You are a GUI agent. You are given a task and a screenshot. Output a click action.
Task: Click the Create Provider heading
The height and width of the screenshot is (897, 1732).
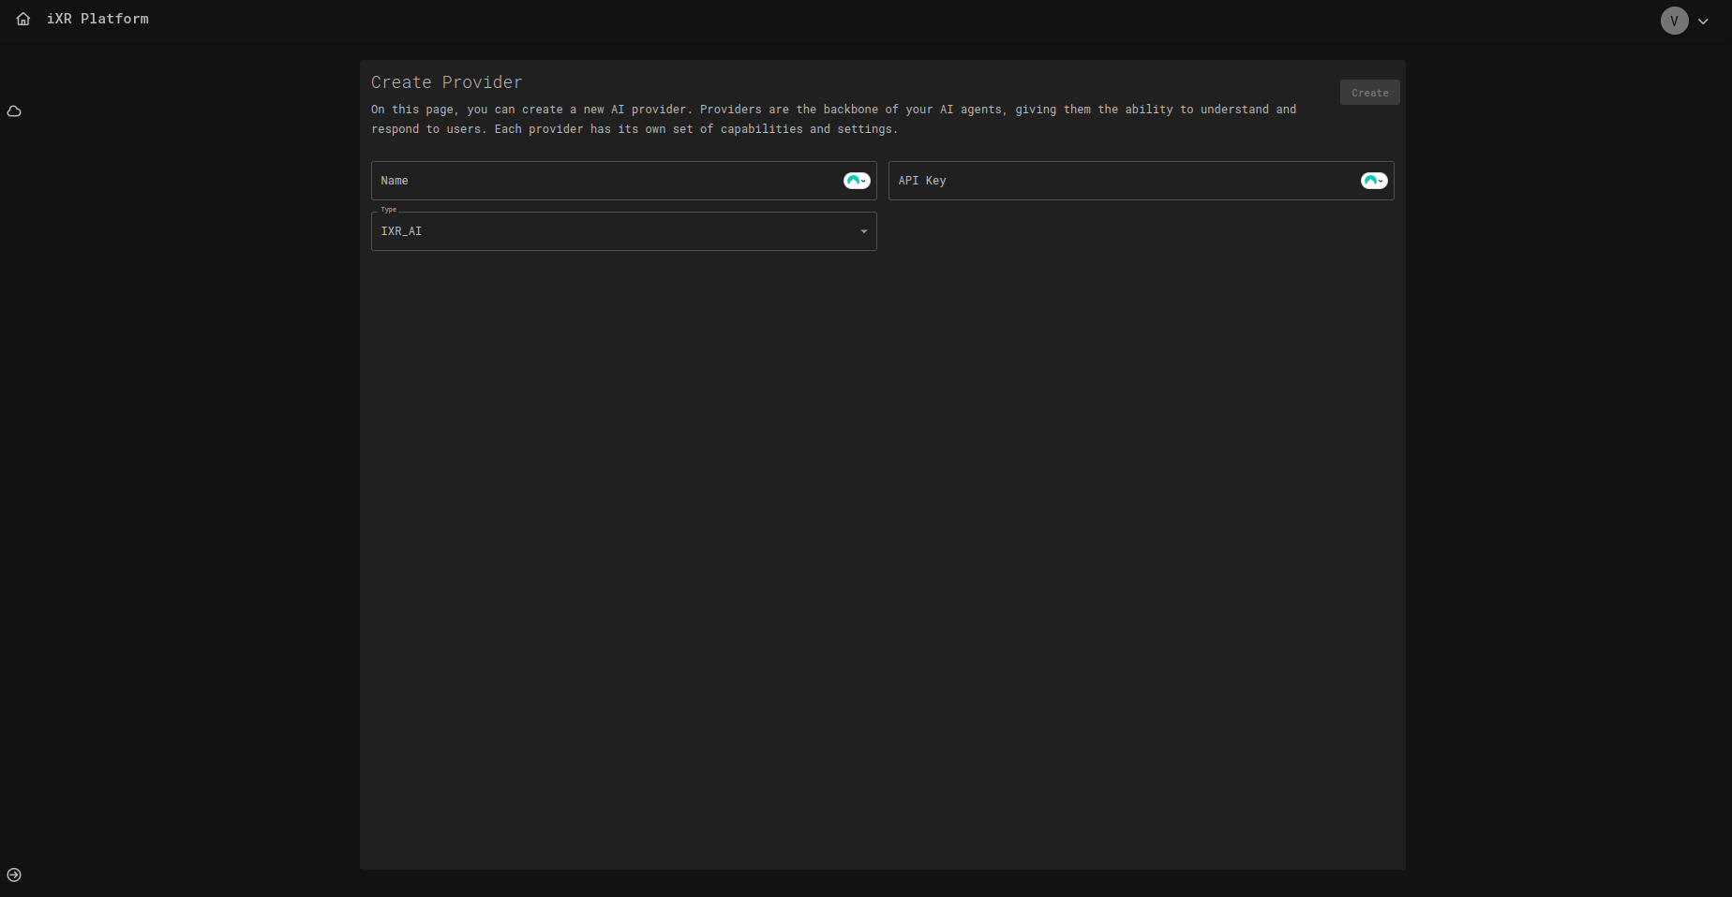tap(446, 82)
